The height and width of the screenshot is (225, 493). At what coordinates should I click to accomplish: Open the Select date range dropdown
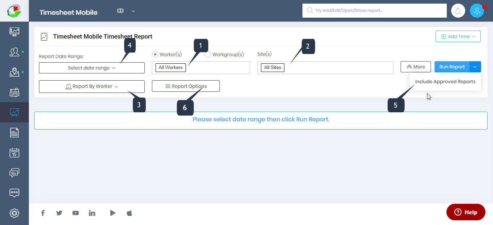pos(92,68)
